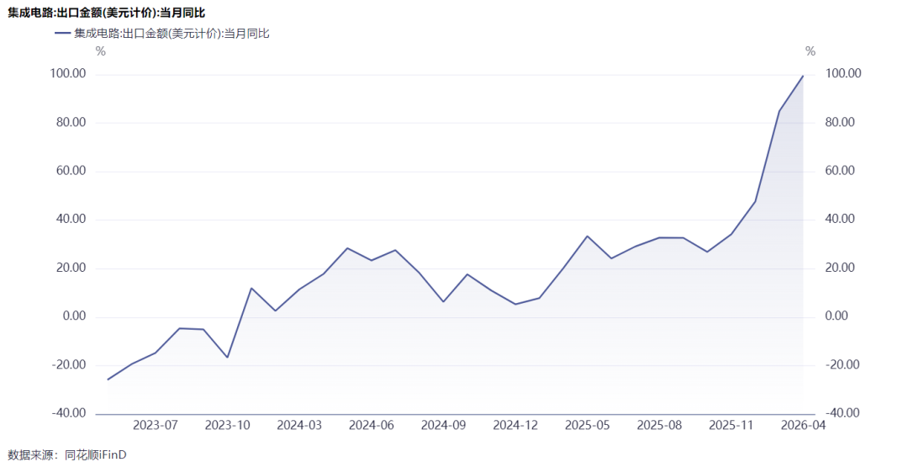Image resolution: width=908 pixels, height=462 pixels.
Task: Click right axis value 80.00
Action: click(x=840, y=122)
